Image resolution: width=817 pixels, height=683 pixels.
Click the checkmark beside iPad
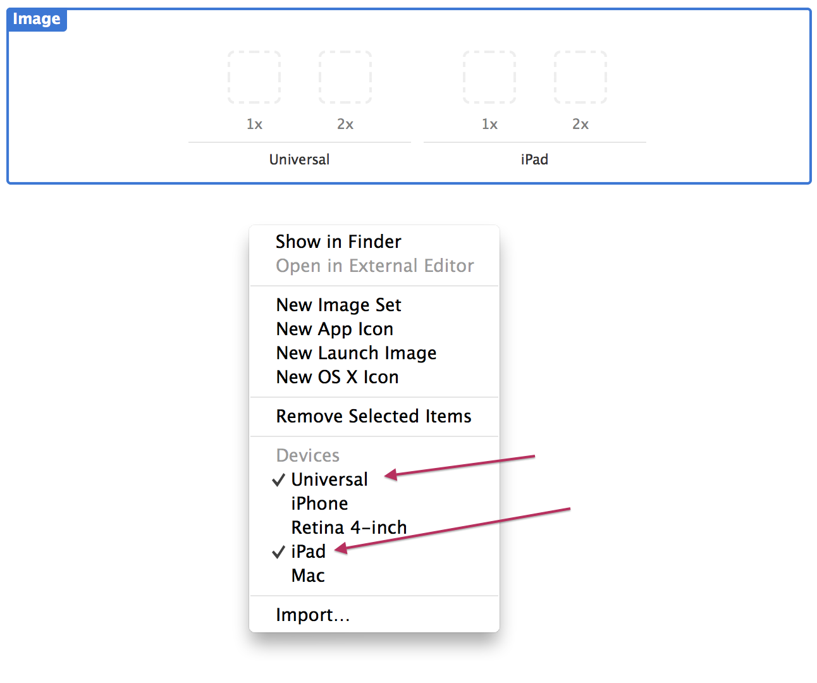[x=278, y=552]
